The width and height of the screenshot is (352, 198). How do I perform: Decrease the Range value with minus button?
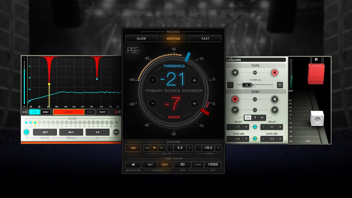(152, 104)
